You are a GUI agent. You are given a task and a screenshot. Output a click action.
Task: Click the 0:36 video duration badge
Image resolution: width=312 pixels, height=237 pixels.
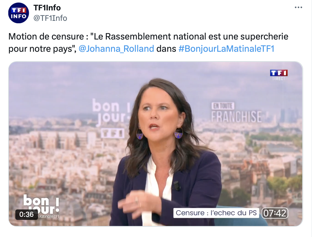pyautogui.click(x=26, y=214)
